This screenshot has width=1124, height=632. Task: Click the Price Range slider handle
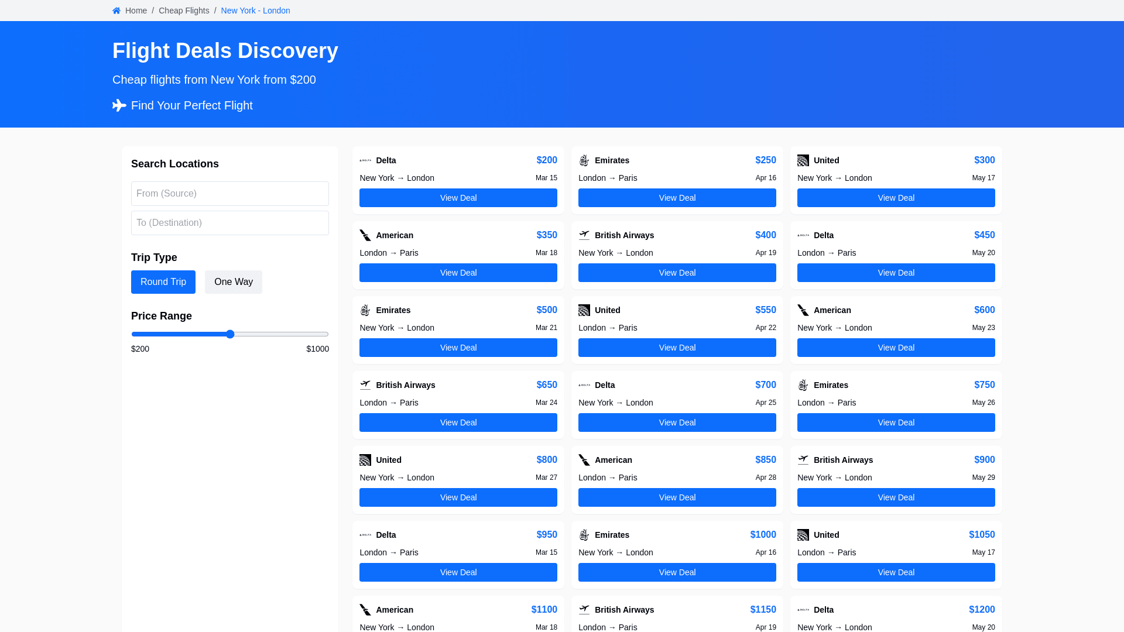(230, 334)
